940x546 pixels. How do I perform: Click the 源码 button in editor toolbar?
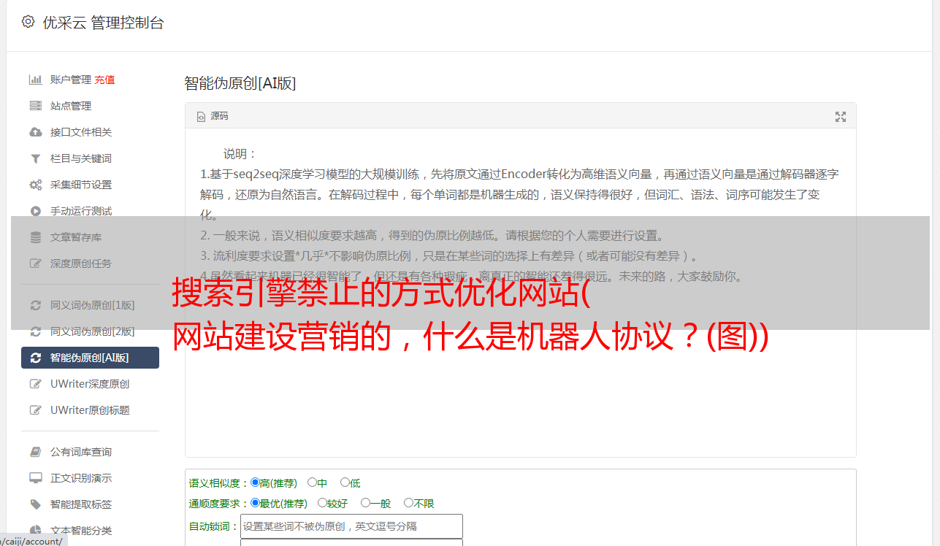tap(213, 116)
